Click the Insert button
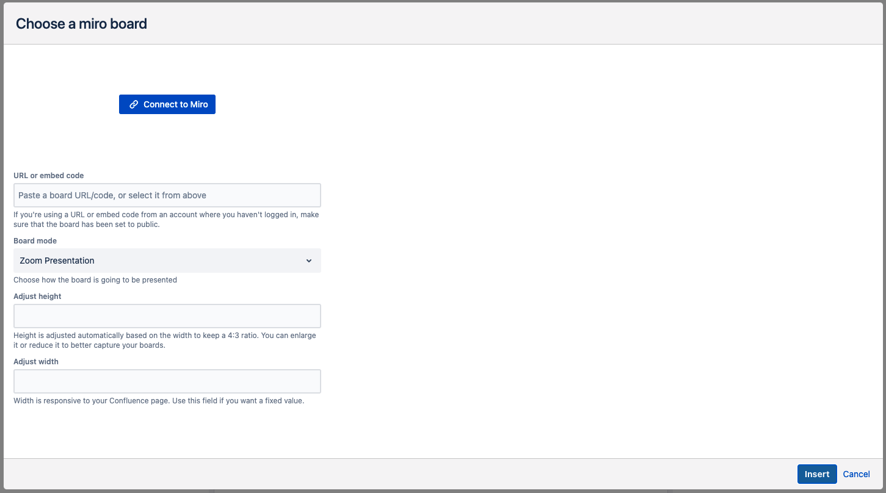The height and width of the screenshot is (493, 886). point(817,474)
